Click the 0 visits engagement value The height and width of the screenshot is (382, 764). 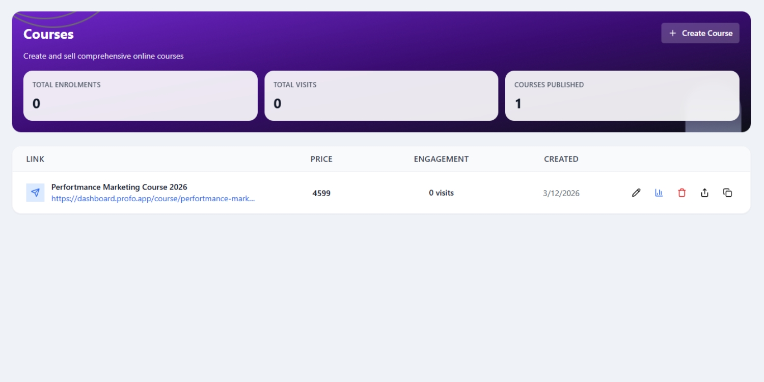[441, 193]
